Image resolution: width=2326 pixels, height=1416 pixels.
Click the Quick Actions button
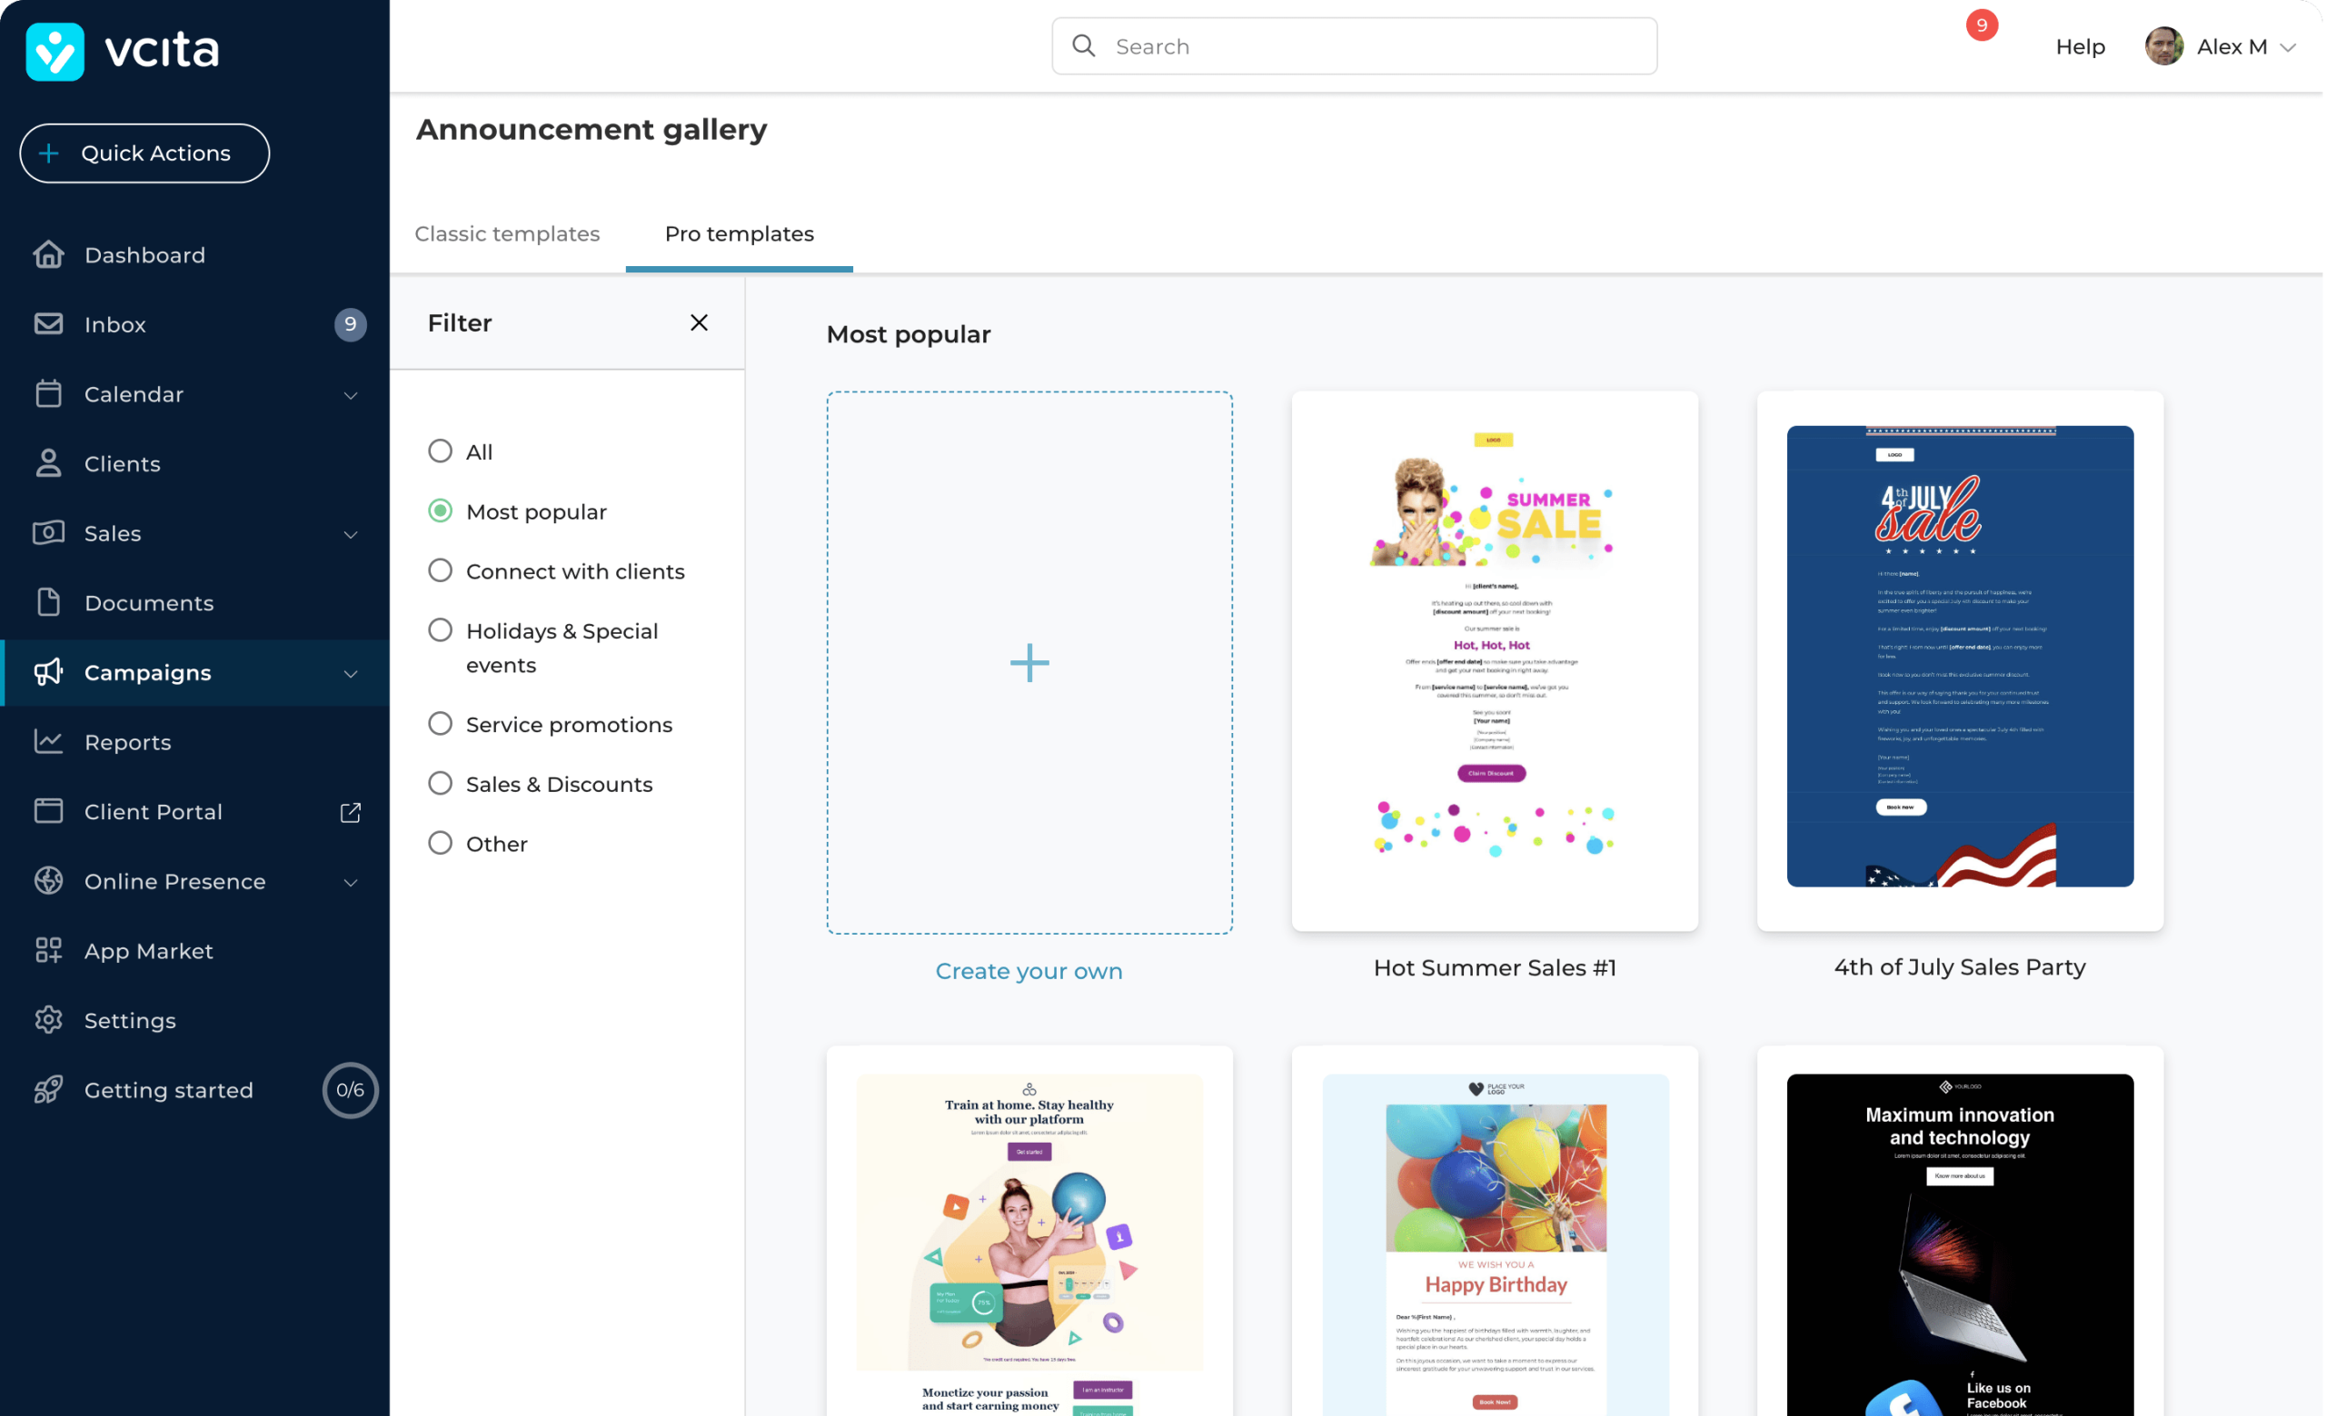pos(144,153)
